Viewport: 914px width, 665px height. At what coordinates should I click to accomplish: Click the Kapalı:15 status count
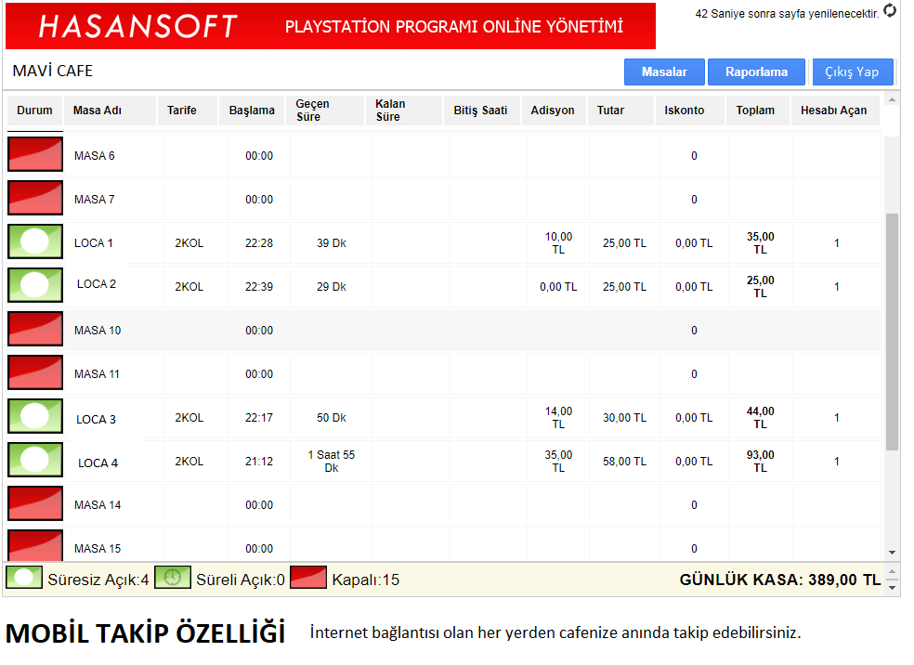[365, 580]
